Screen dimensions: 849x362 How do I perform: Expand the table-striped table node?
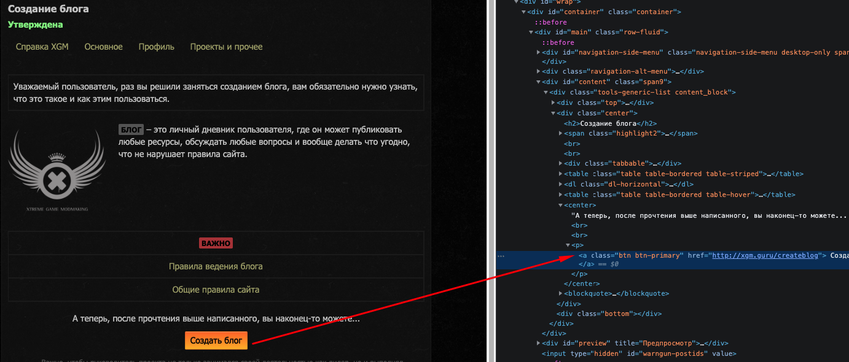[560, 174]
